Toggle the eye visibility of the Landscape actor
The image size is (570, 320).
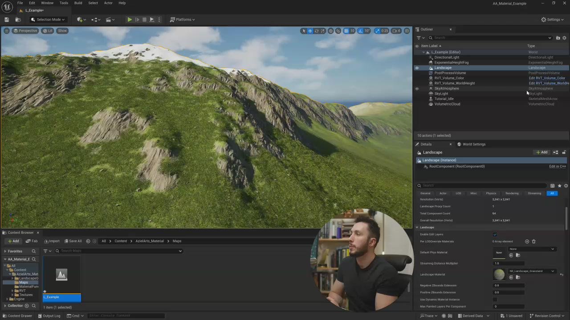(417, 68)
